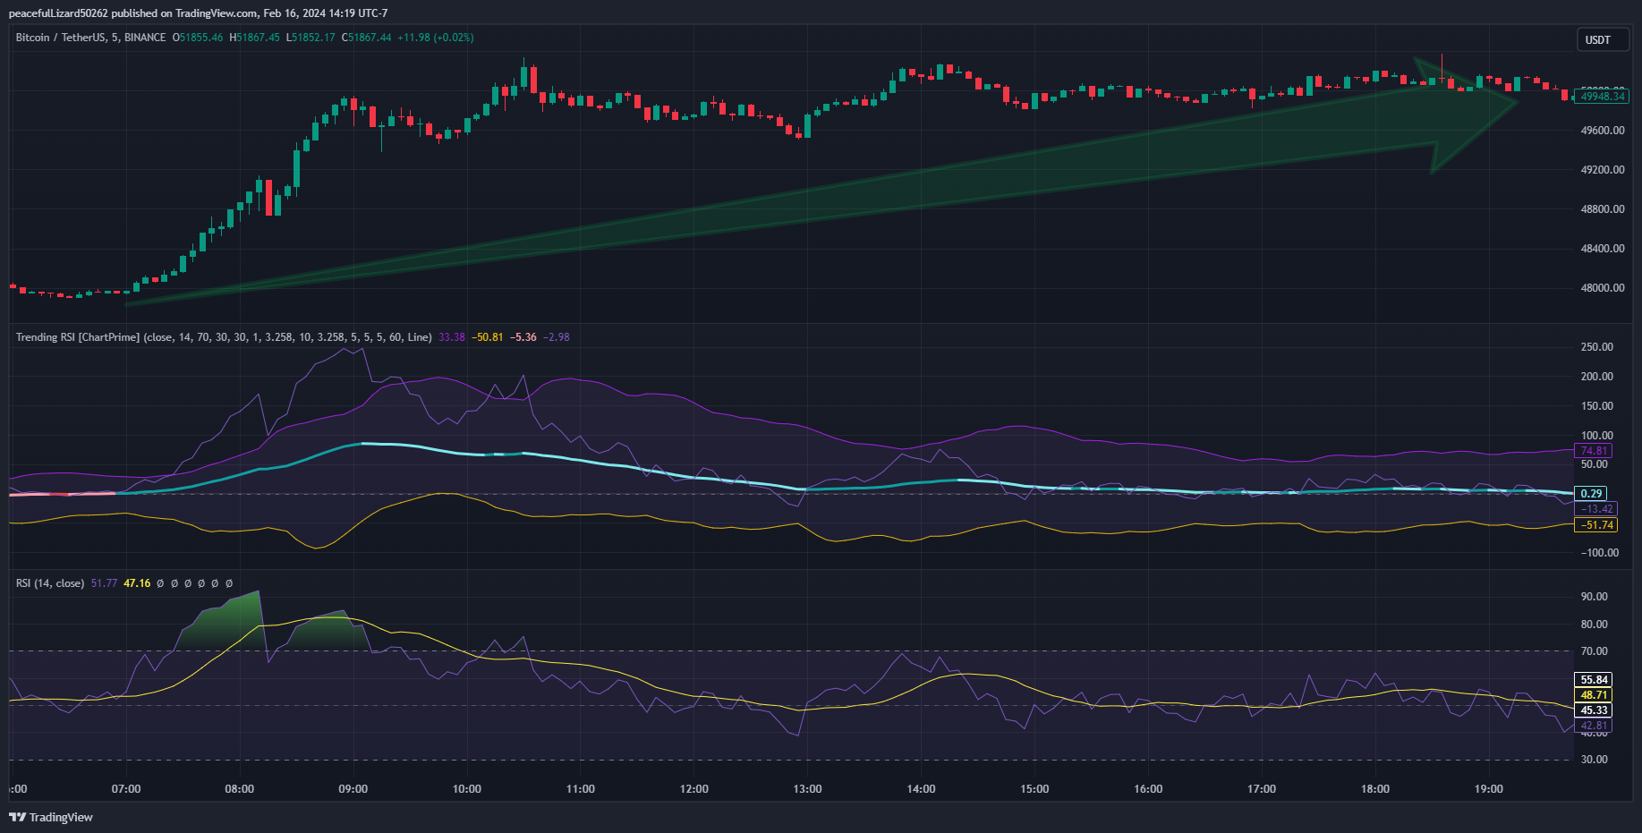The image size is (1642, 833).
Task: Click the 49600.00 price axis label
Action: pyautogui.click(x=1603, y=131)
